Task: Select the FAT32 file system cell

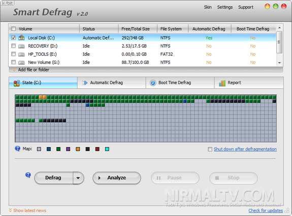Action: coord(167,54)
